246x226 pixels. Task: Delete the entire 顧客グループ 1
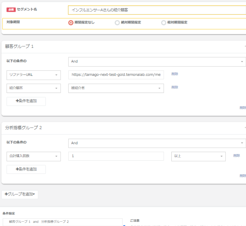243,108
